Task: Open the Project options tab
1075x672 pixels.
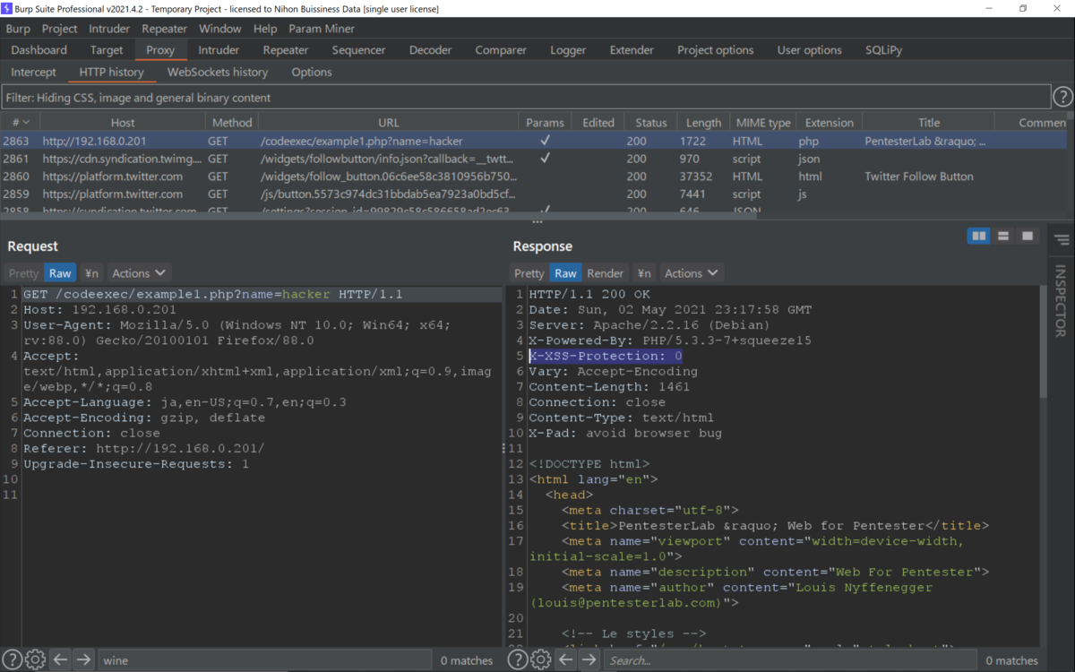Action: [715, 50]
